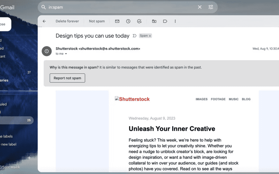Select the Spam folder with 25
The image size is (279, 174).
(x=17, y=120)
